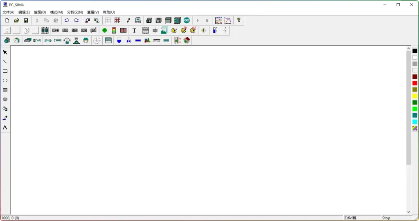Expand the 模式(M) menu

[56, 12]
